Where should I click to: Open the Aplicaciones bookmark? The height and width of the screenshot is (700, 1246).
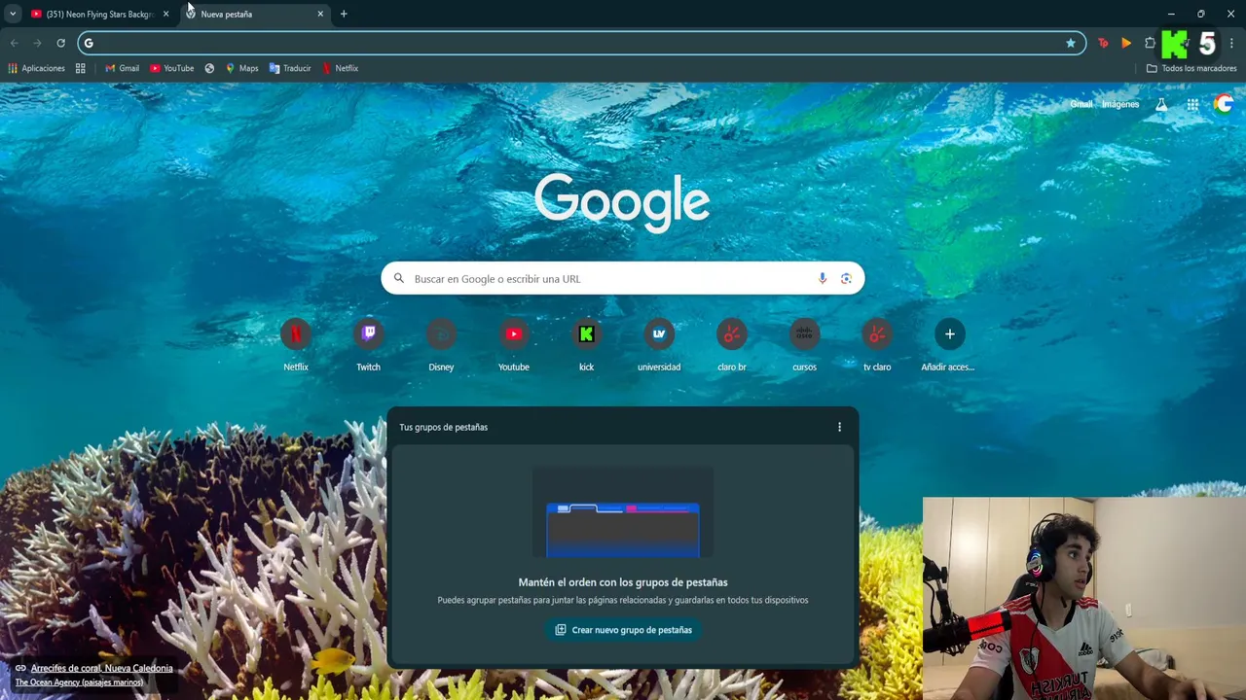coord(36,68)
